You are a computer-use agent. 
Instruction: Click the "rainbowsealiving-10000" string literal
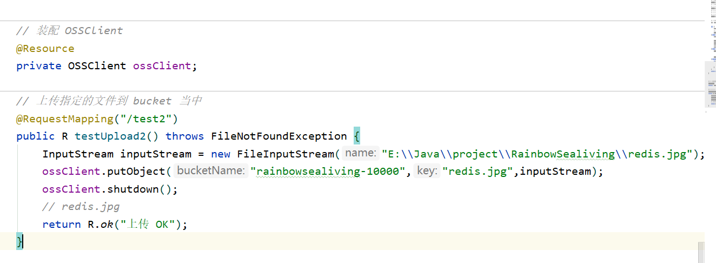click(x=331, y=172)
